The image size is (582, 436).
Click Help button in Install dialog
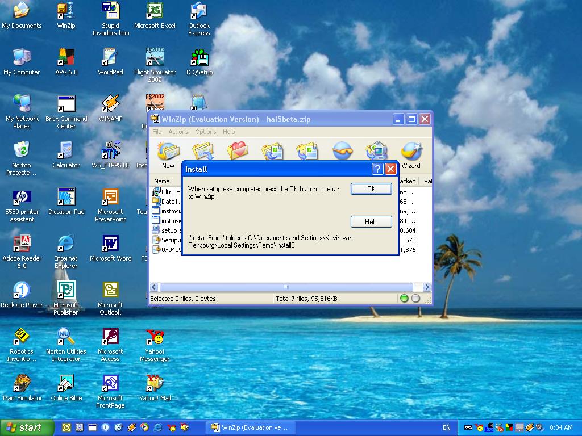click(x=371, y=222)
